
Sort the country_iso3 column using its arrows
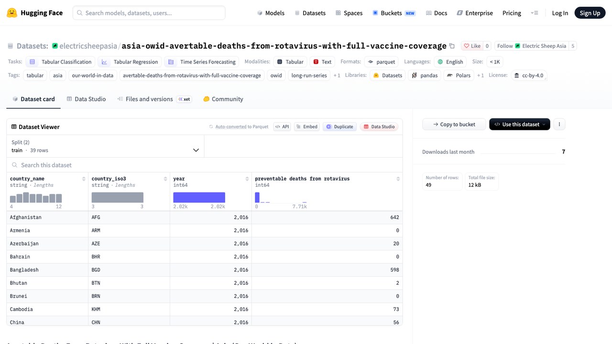165,179
